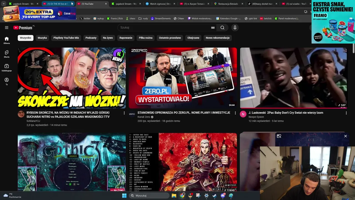Open Kanał Zero channel avatar
This screenshot has width=355, height=200.
132,114
